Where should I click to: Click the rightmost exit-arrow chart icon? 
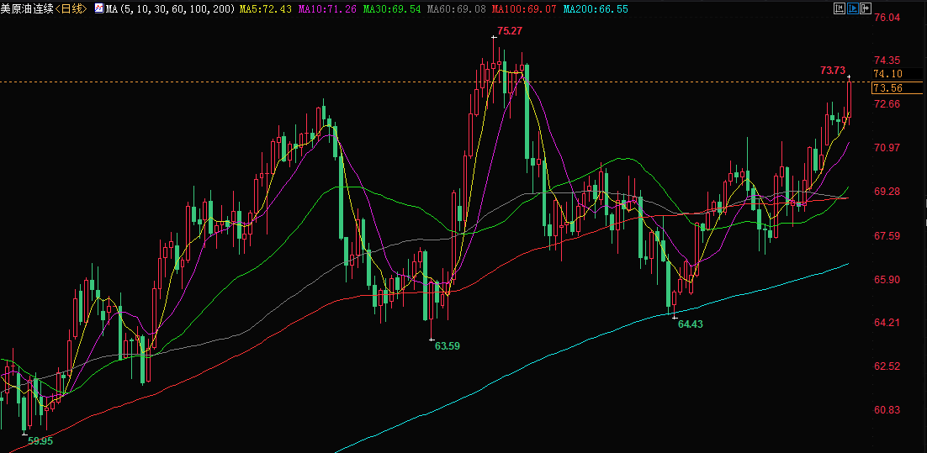point(866,8)
